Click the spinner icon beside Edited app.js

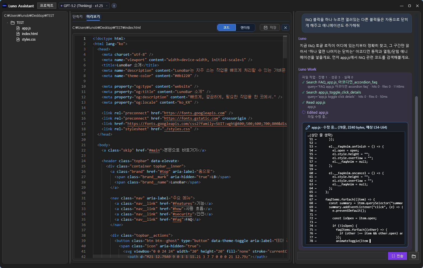point(303,112)
